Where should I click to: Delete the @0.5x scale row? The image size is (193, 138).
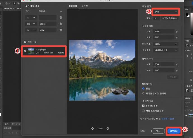[61, 24]
